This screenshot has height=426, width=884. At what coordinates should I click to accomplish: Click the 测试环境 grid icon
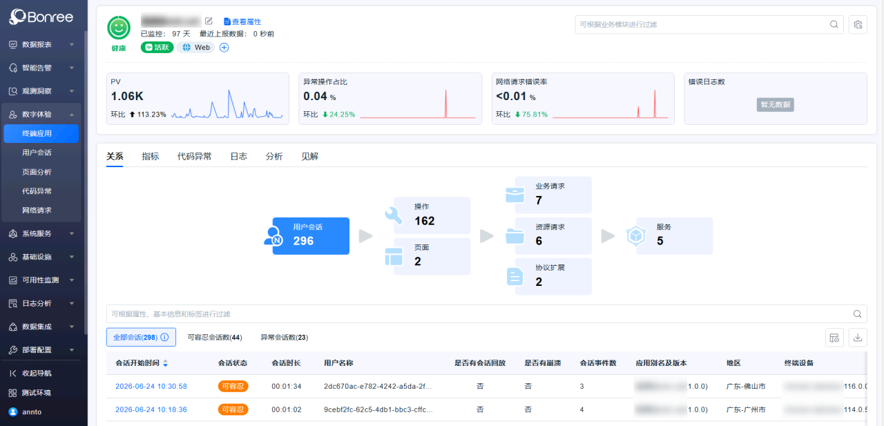13,393
